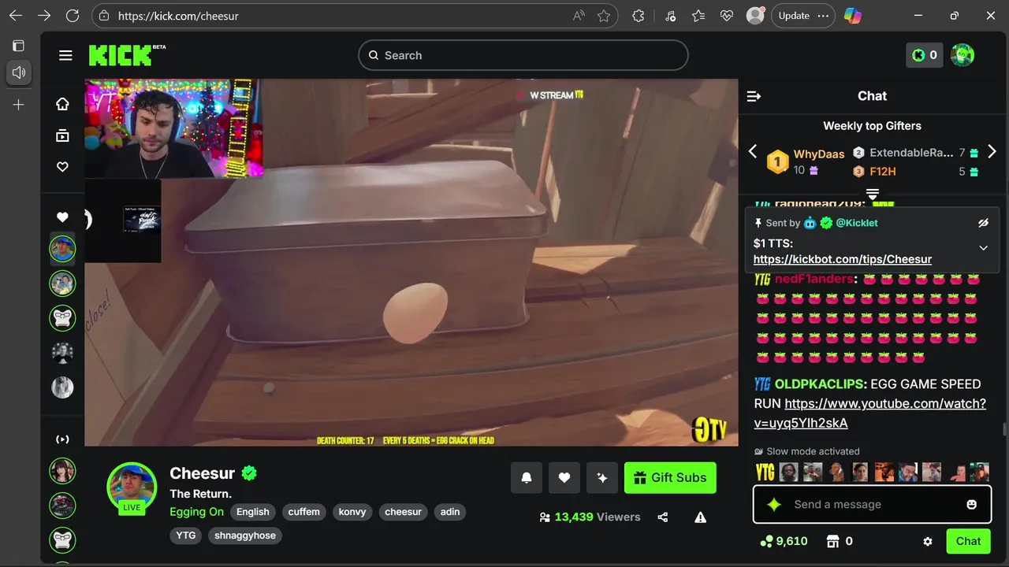
Task: Go to Home in the sidebar
Action: [62, 104]
